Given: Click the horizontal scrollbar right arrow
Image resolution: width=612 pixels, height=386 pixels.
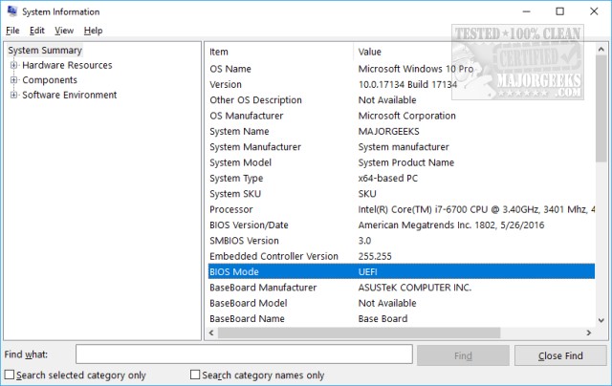Looking at the screenshot, I should 586,332.
